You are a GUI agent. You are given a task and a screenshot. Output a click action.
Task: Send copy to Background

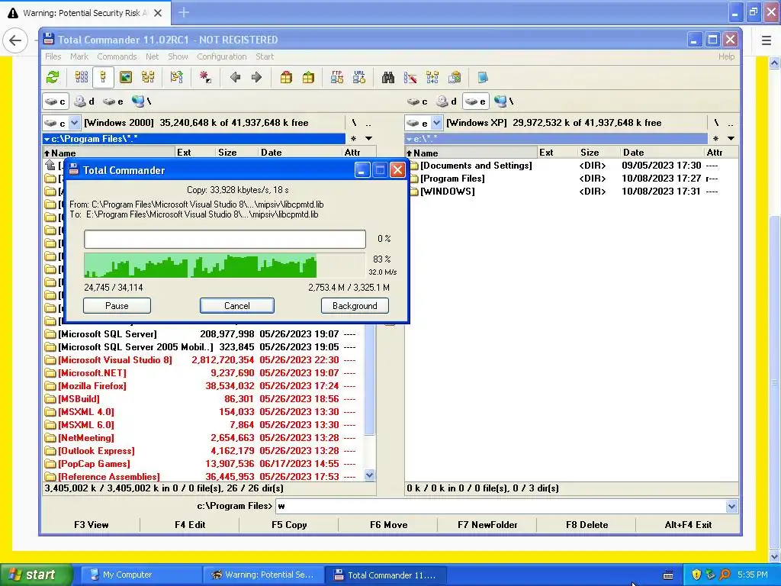(x=355, y=306)
